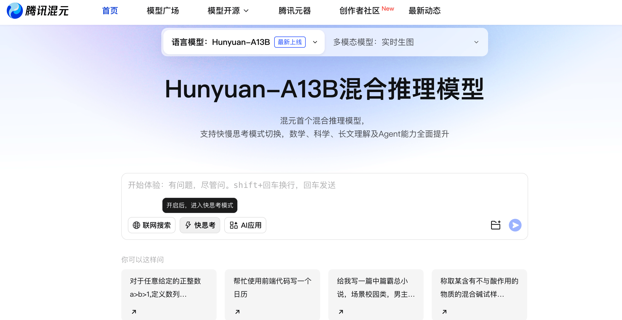Expand the 语言模型 Hunyuan-A13B selector
Viewport: 622px width, 320px height.
click(244, 42)
